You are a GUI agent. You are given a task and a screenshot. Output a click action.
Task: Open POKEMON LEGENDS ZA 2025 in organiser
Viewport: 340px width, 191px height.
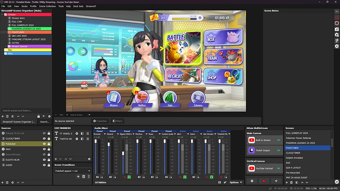point(29,29)
